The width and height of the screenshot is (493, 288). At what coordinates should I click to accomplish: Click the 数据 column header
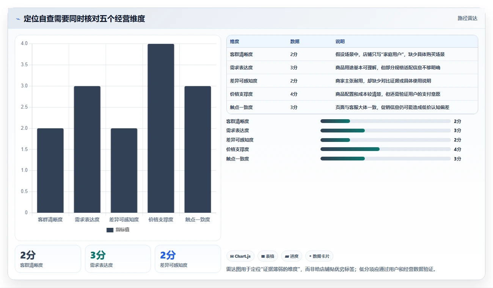click(295, 42)
